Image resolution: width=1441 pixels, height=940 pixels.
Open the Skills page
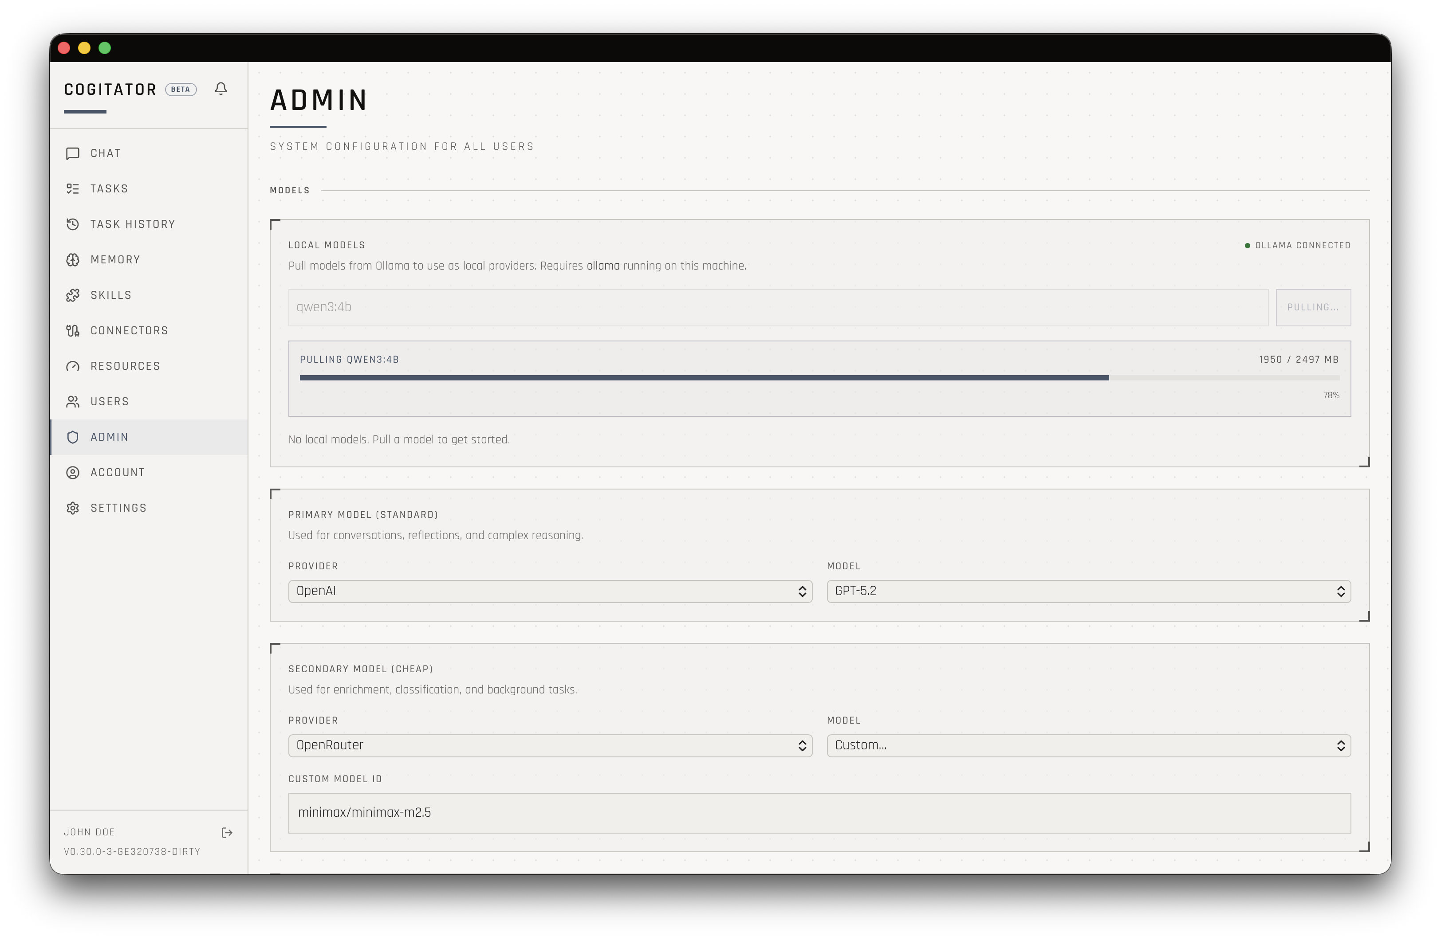[x=149, y=295]
